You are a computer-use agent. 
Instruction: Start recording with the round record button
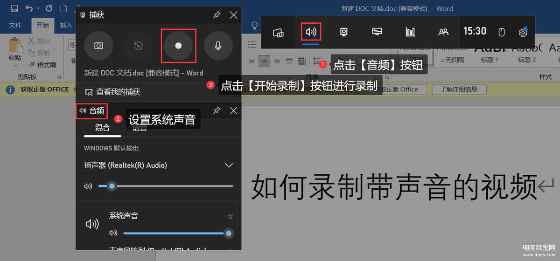178,46
